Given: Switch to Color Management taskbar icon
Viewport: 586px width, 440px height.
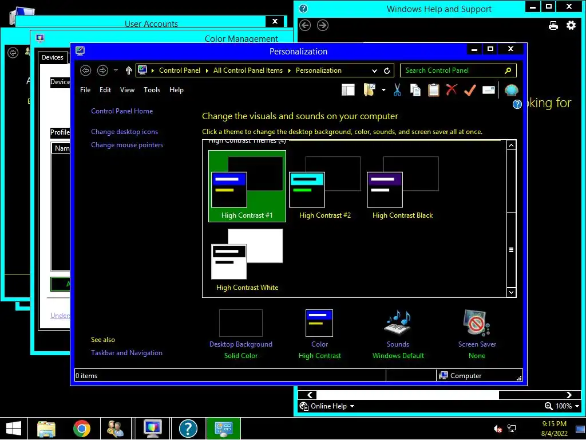Looking at the screenshot, I should click(152, 429).
